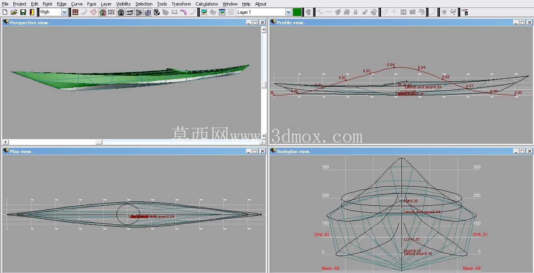
Task: Toggle control net display (red grid nodes icon)
Action: (x=75, y=12)
